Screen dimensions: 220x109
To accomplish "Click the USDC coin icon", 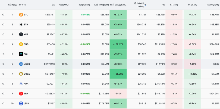I will [21, 64].
